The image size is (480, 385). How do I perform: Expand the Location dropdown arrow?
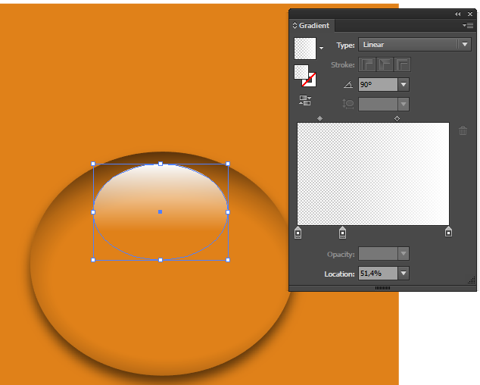[404, 273]
